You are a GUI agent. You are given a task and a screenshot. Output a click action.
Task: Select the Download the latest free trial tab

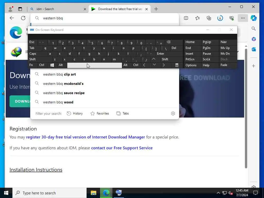coord(120,9)
